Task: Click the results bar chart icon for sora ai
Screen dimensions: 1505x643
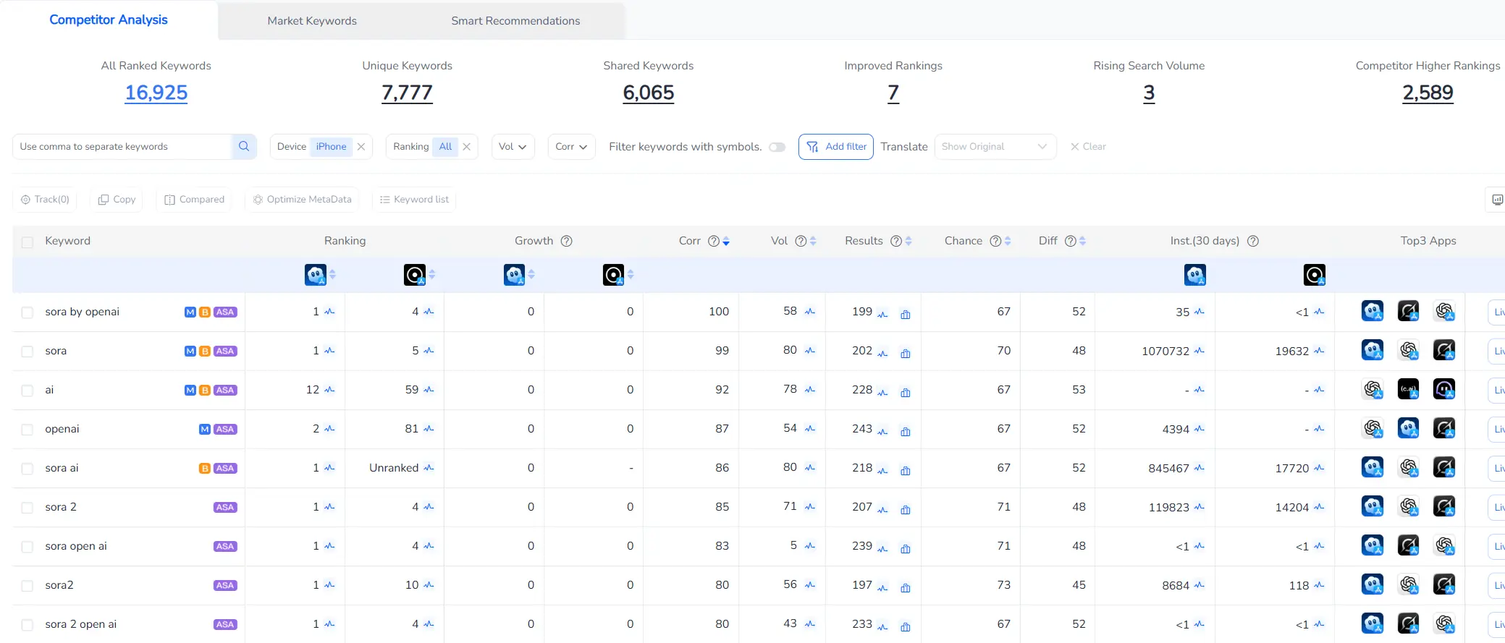Action: click(x=905, y=471)
